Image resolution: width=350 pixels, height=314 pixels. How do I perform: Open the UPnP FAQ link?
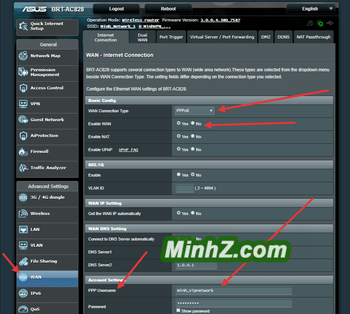[x=128, y=150]
